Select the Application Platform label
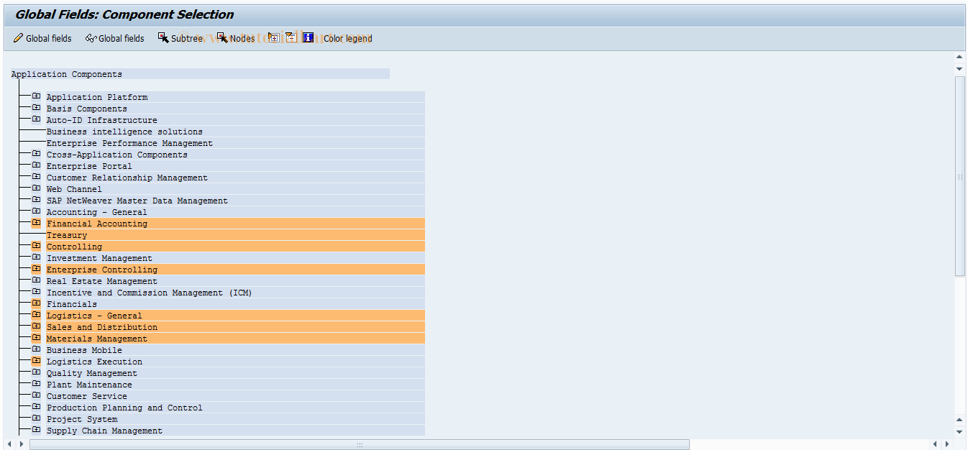This screenshot has height=450, width=968. tap(97, 97)
